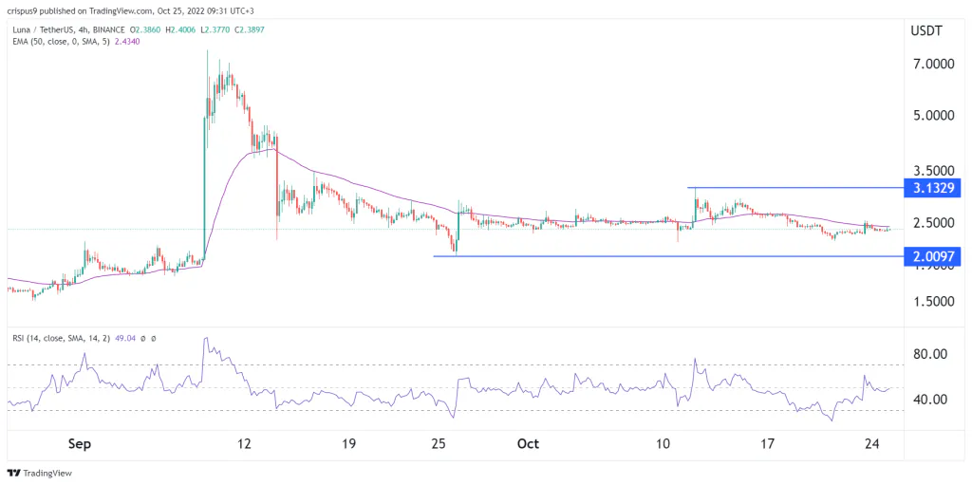
Task: Click the 24 date marker on time axis
Action: [x=872, y=444]
